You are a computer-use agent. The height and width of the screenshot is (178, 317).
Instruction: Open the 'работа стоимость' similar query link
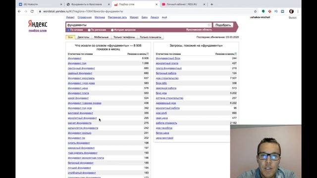[x=166, y=123]
